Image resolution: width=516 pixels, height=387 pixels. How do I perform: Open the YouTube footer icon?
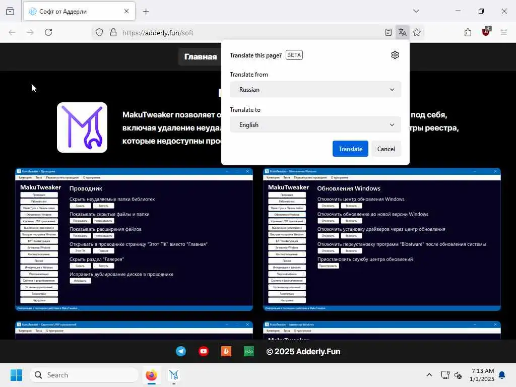pyautogui.click(x=204, y=351)
